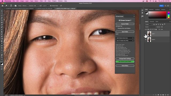
Task: Open the Plugins menu
Action: click(x=54, y=1)
